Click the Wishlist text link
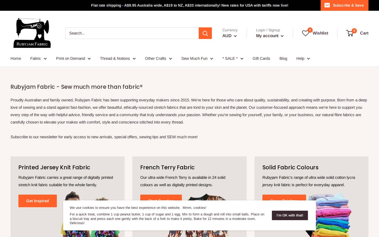Viewport: 379px width, 237px height. click(x=320, y=33)
